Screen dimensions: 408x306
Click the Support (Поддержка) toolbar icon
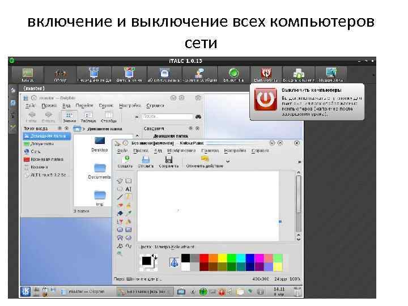click(331, 75)
